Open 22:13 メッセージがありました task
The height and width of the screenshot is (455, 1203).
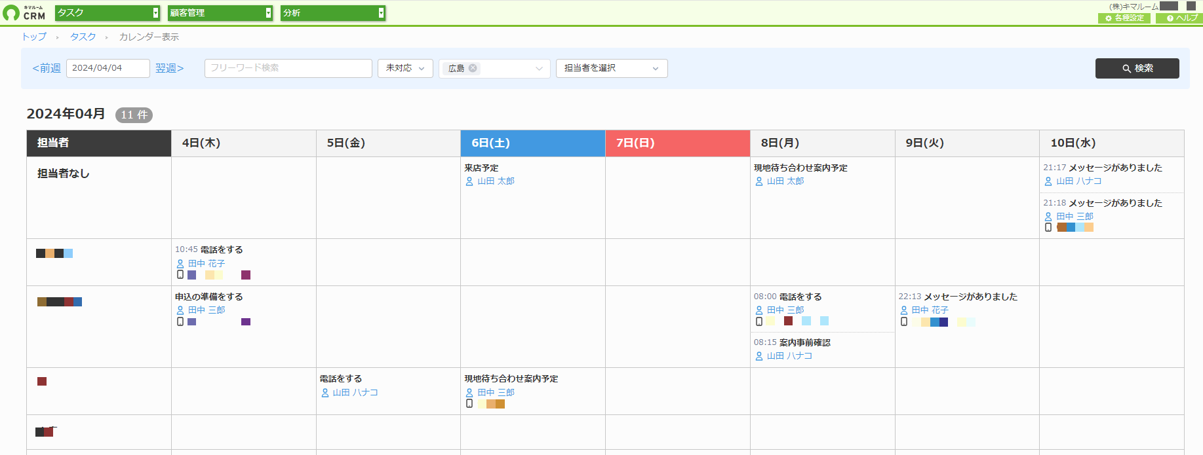click(x=958, y=297)
